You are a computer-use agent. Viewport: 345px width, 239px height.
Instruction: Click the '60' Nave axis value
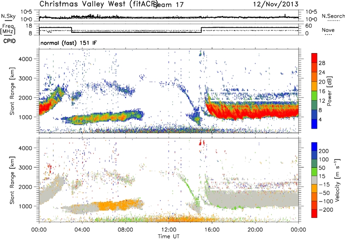[x=309, y=26]
